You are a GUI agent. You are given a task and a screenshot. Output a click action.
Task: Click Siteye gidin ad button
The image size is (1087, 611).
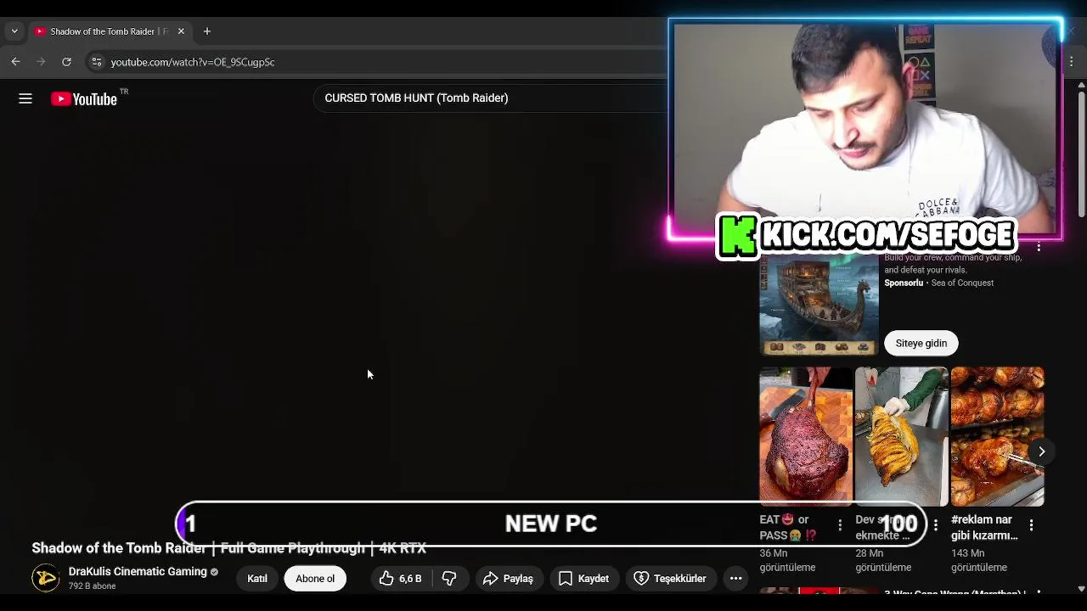921,343
